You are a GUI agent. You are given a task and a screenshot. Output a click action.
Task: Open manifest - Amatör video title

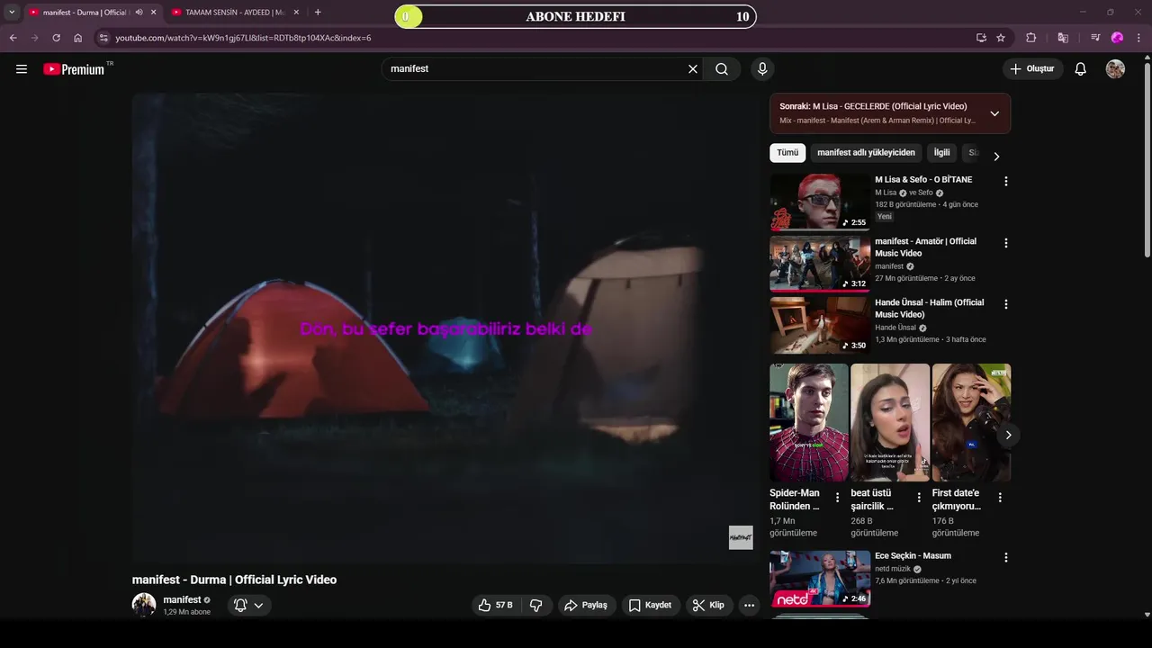pos(925,247)
